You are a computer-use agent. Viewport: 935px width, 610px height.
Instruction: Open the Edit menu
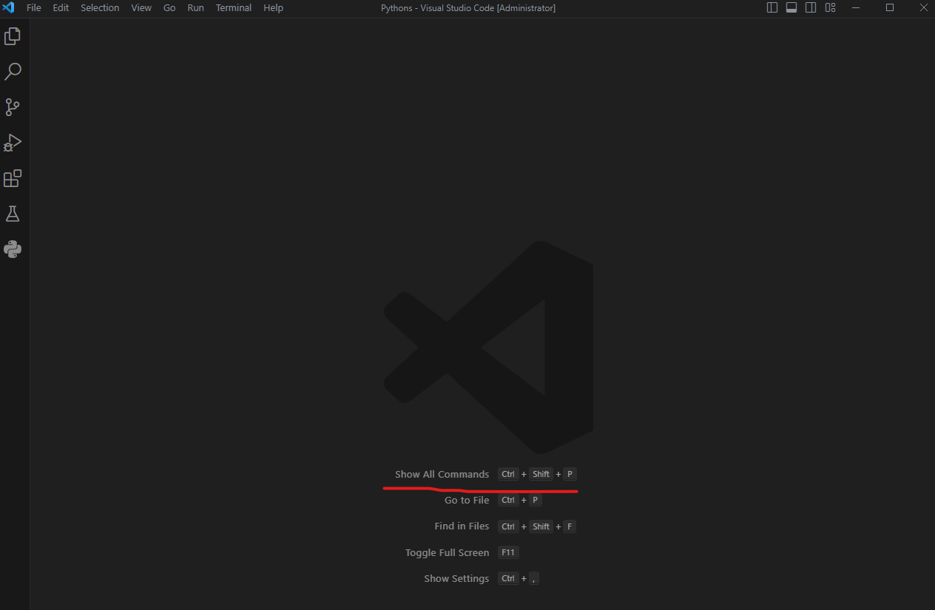pos(61,7)
